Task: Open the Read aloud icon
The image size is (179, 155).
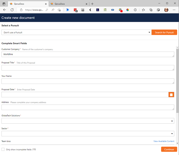Action: click(x=53, y=10)
